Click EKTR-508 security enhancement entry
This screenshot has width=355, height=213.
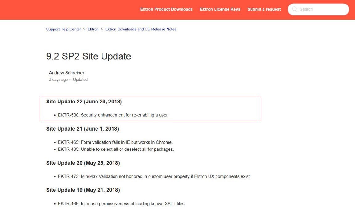tap(113, 115)
